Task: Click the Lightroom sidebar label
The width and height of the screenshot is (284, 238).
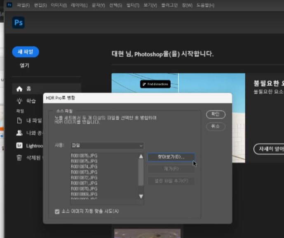Action: pyautogui.click(x=35, y=146)
